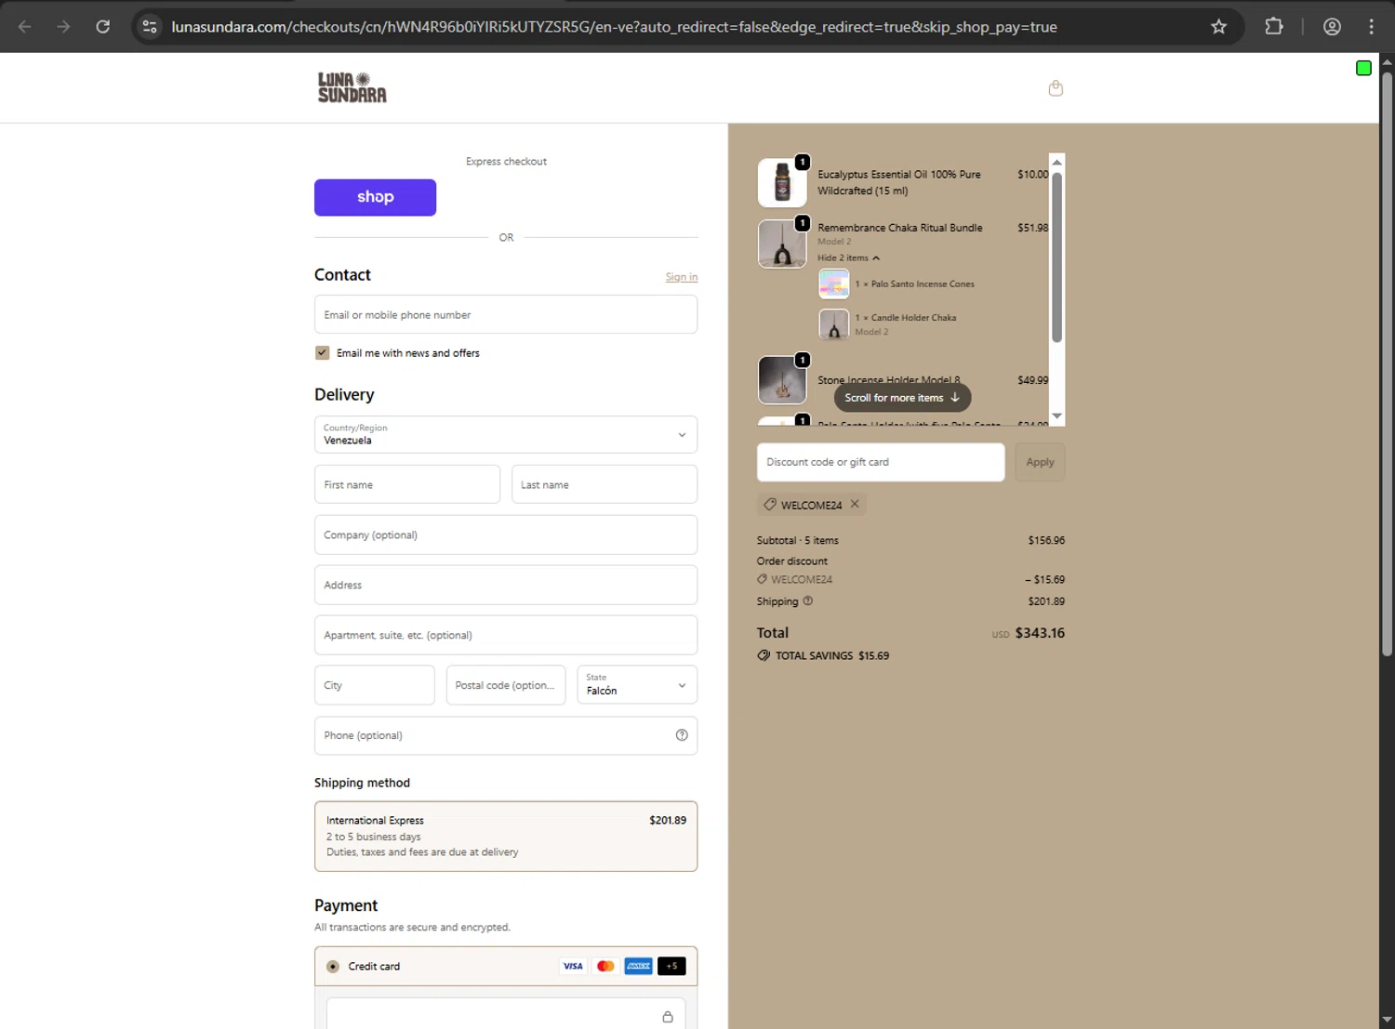Focus the Company (optional) field
The image size is (1395, 1029).
pyautogui.click(x=506, y=534)
